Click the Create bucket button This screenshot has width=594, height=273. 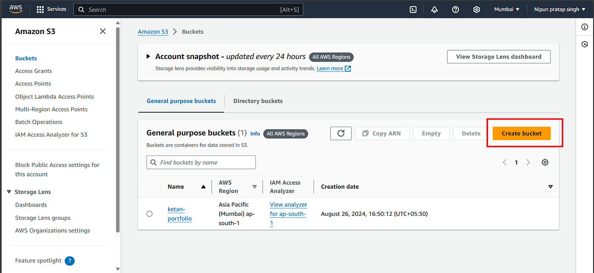[x=522, y=133]
